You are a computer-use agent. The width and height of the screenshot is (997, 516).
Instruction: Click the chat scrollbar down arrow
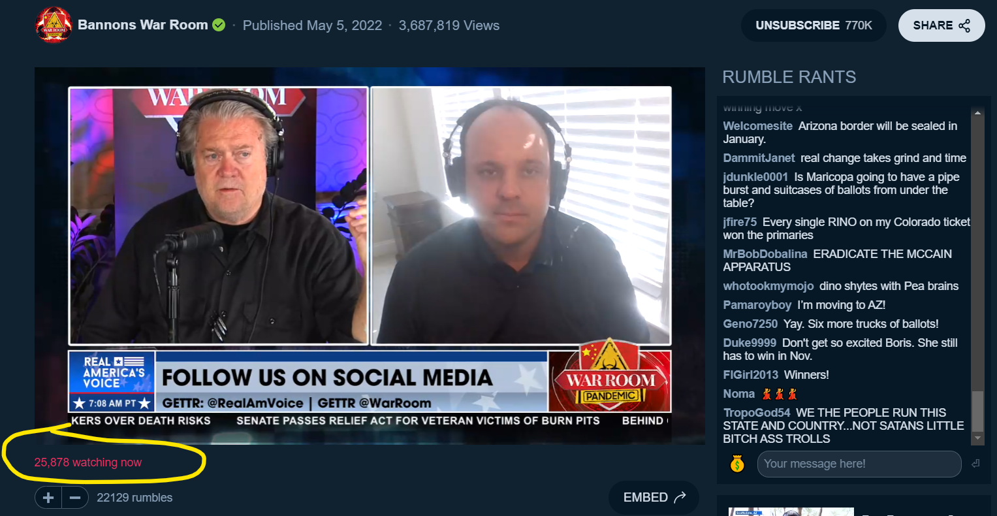point(977,438)
